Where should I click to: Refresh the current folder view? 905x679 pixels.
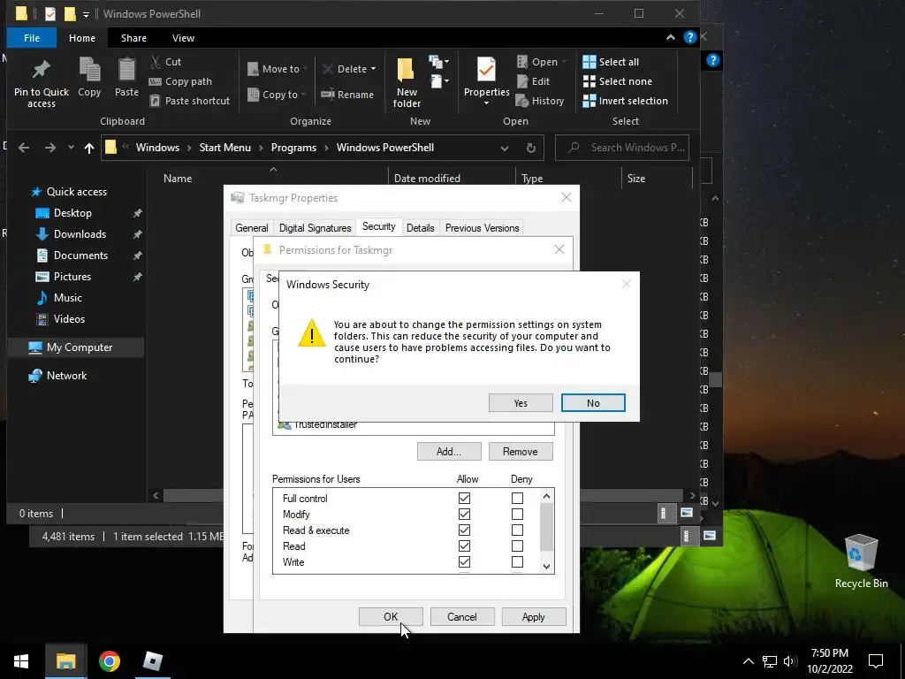click(531, 148)
